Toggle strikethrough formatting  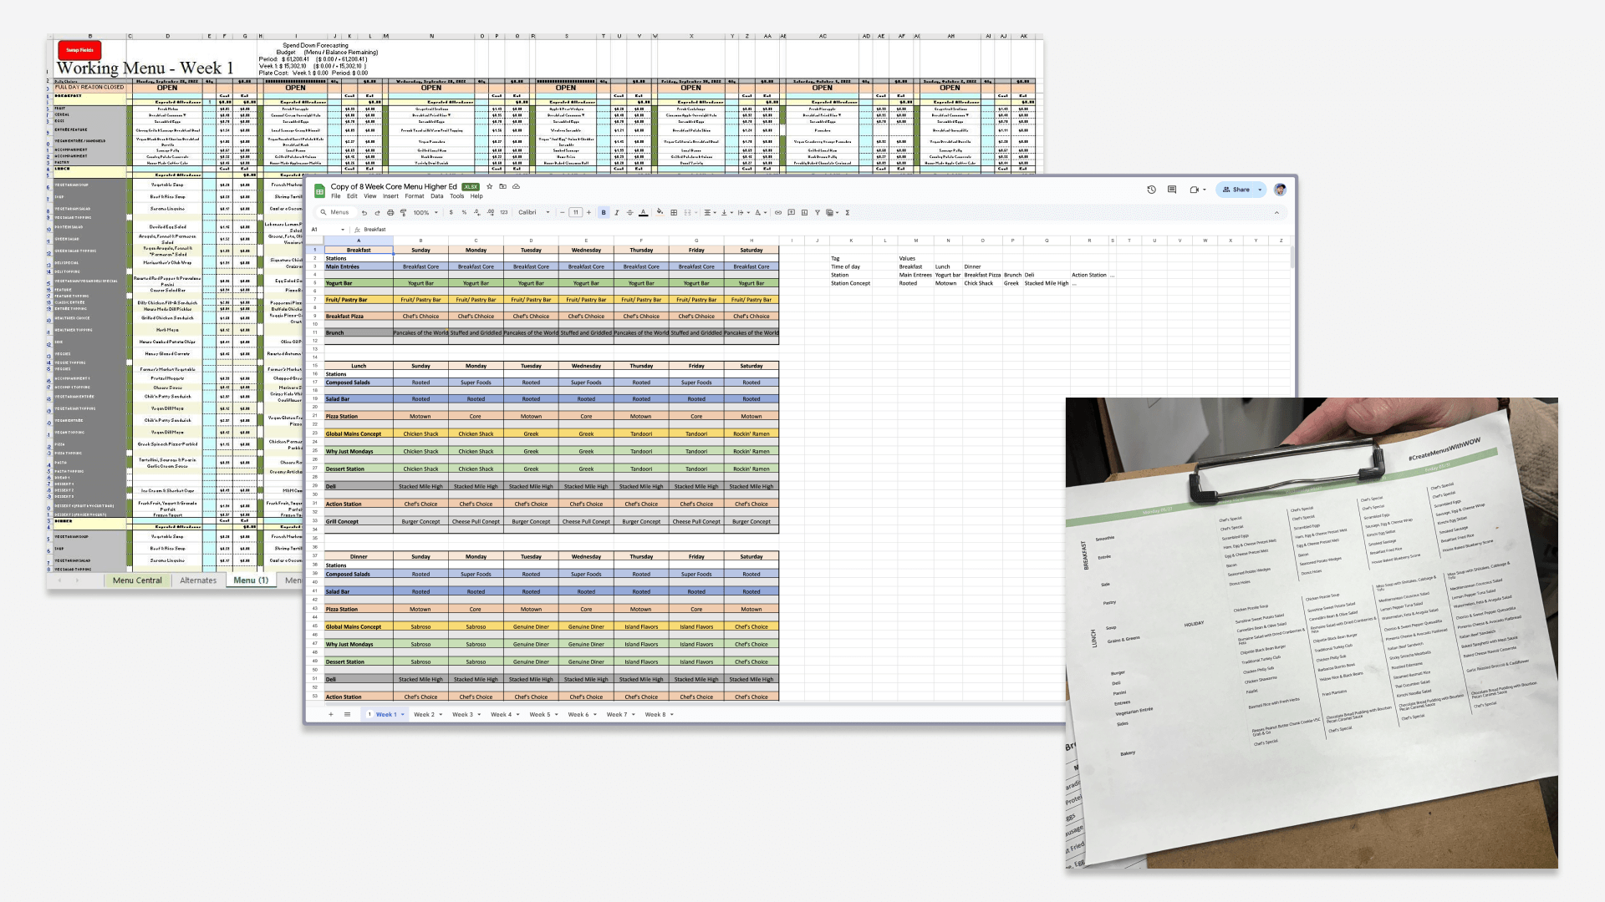point(629,213)
